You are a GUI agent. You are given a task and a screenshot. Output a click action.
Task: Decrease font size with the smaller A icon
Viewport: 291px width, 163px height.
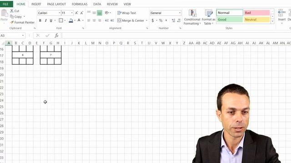(x=82, y=13)
